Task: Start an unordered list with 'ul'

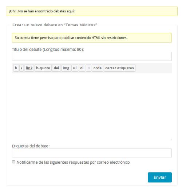Action: [75, 68]
